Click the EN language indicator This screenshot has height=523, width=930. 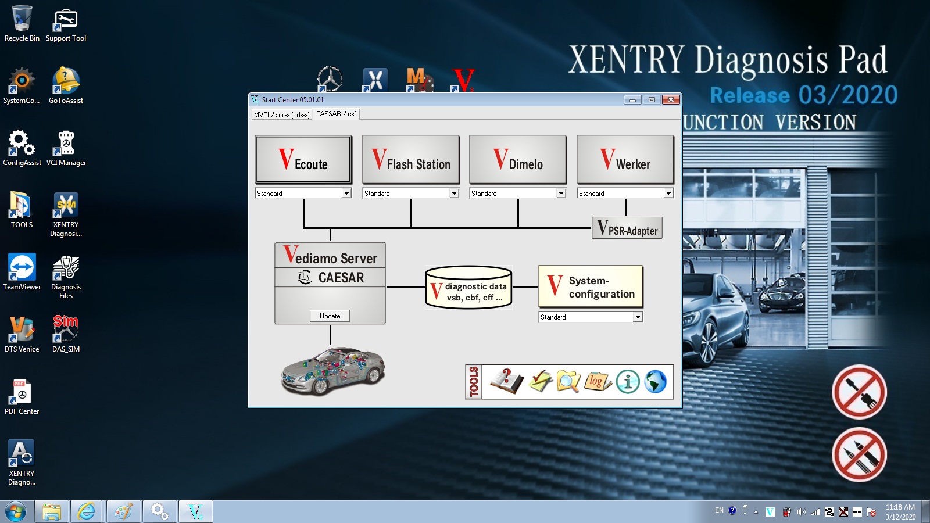pyautogui.click(x=719, y=510)
